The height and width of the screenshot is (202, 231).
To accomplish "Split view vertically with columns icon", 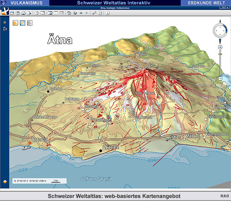I will point(56,13).
